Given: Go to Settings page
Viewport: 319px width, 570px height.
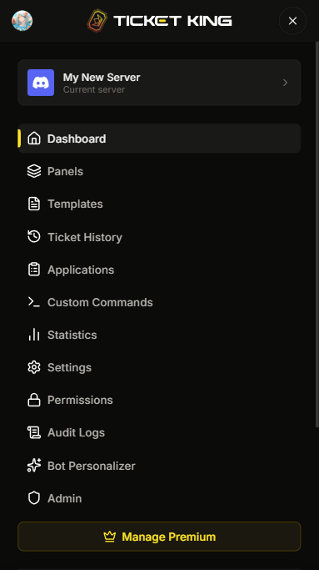Looking at the screenshot, I should (159, 367).
